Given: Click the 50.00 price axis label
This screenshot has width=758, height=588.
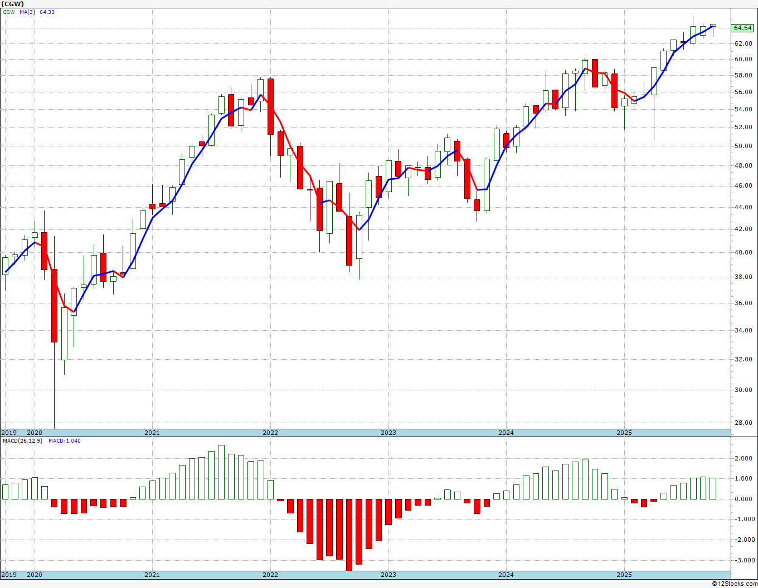Looking at the screenshot, I should (743, 146).
